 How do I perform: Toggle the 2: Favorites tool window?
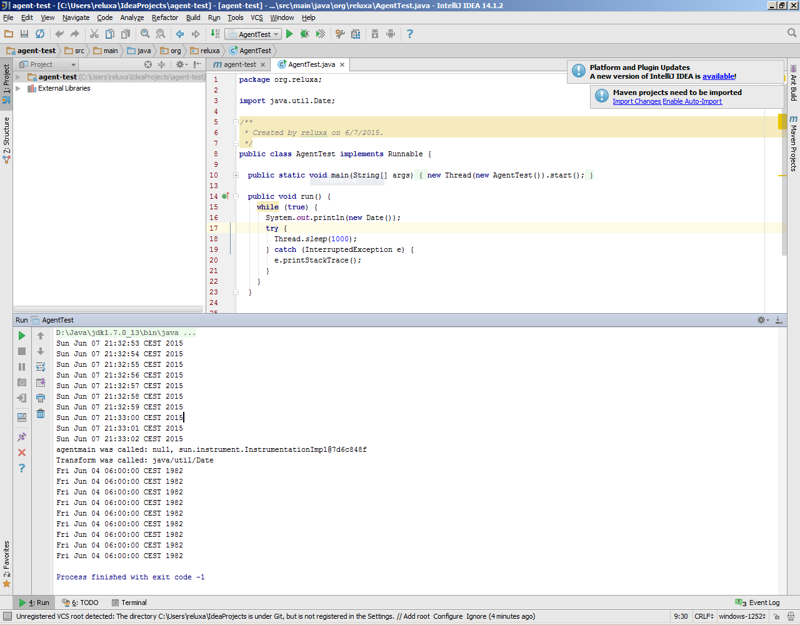pyautogui.click(x=6, y=564)
